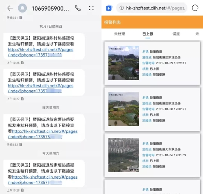The width and height of the screenshot is (203, 194).
Task: Tap the SIM card icon beside 上午10:25
Action: pyautogui.click(x=22, y=63)
